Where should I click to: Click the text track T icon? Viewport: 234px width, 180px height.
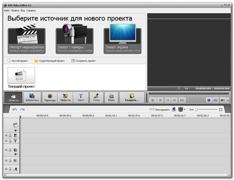15,141
